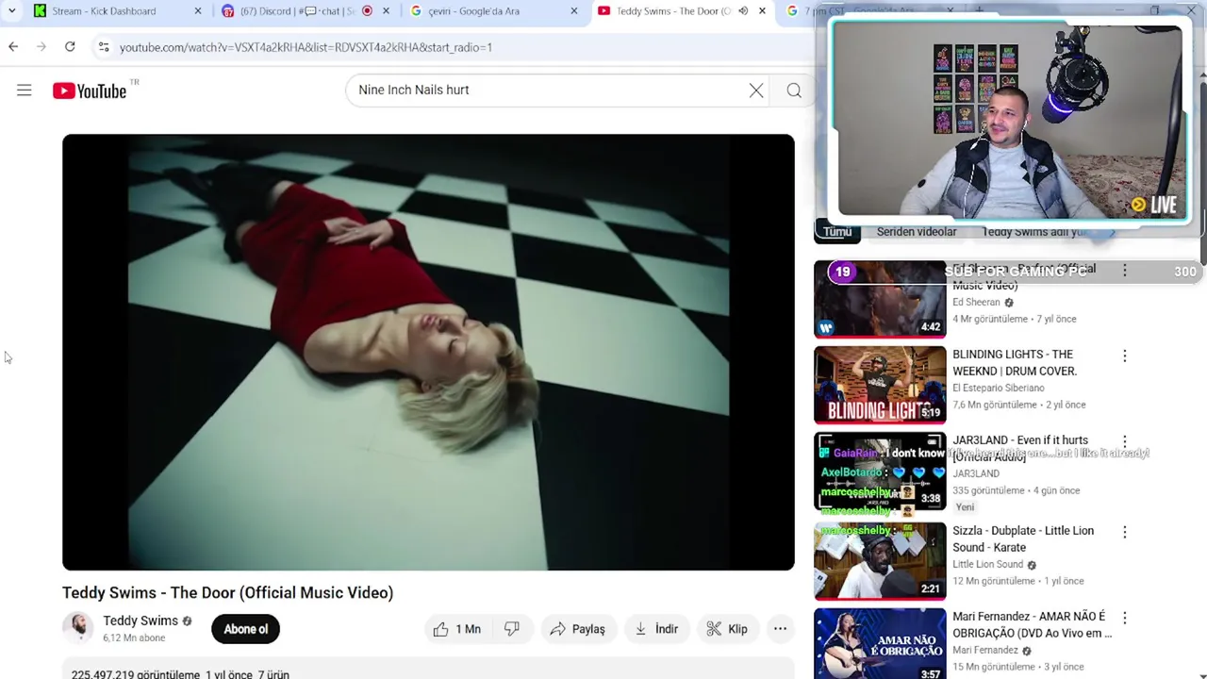
Task: Open site information icon in address bar
Action: click(104, 47)
